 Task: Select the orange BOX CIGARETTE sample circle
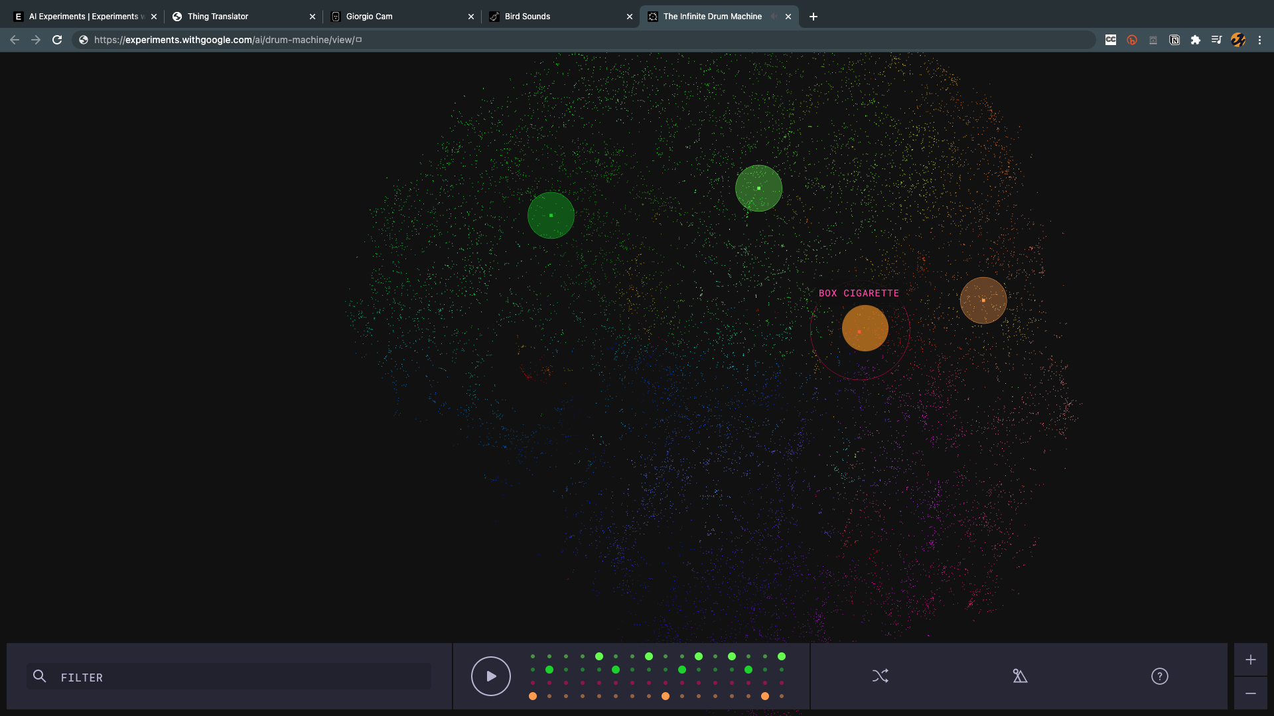click(x=865, y=328)
